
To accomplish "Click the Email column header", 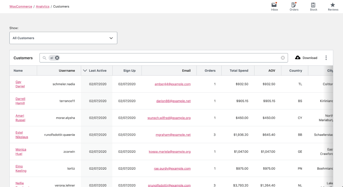I will [186, 71].
